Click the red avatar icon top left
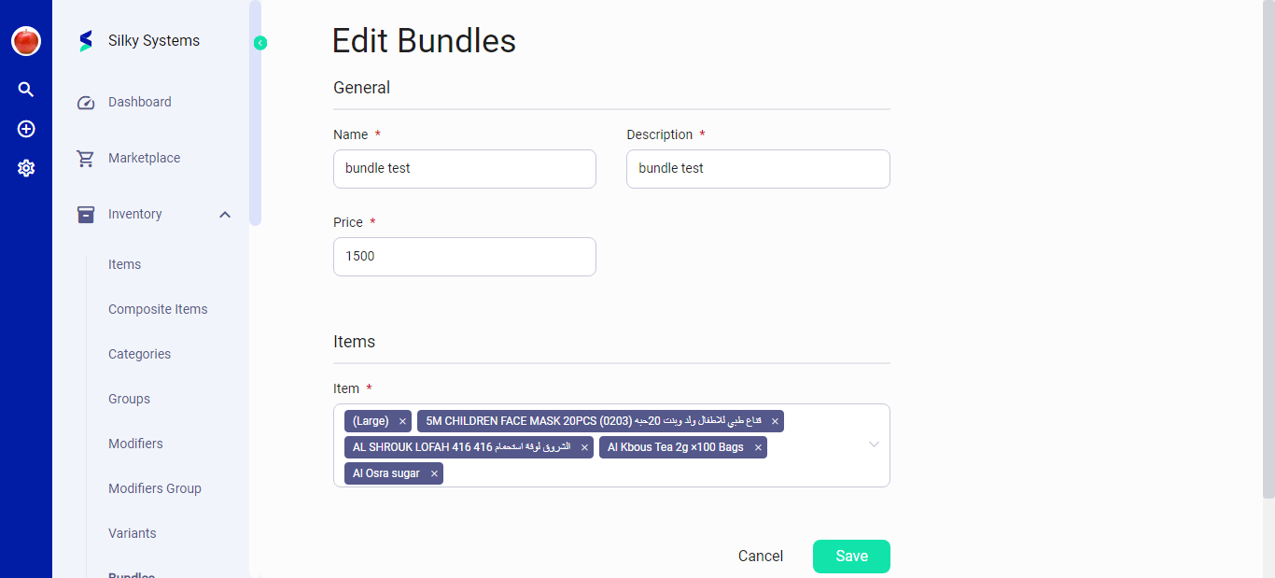This screenshot has height=578, width=1275. tap(25, 40)
